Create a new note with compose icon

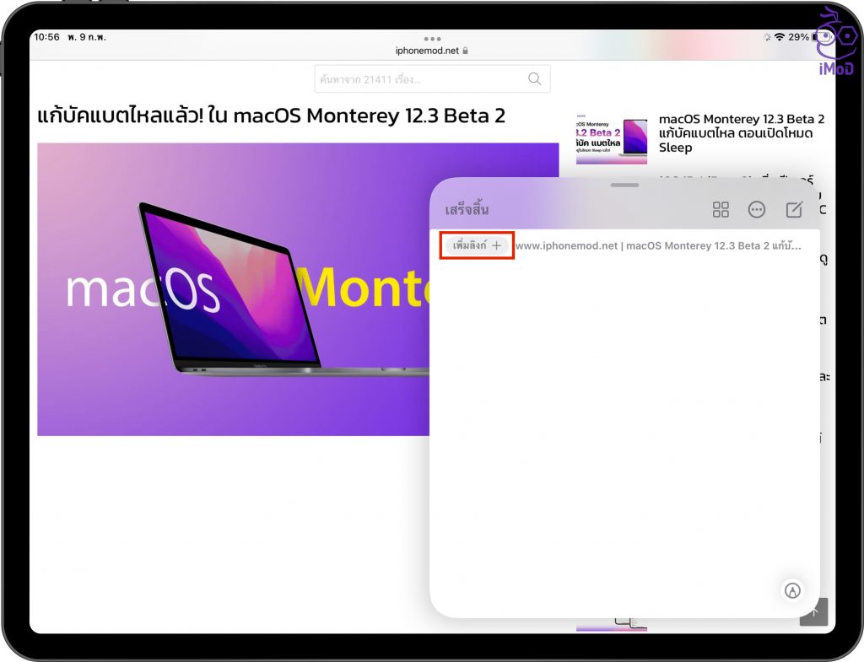[794, 210]
